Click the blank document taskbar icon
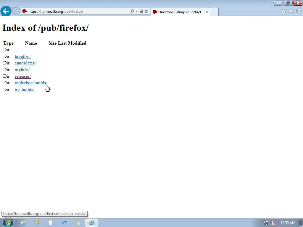Screen dimensions: 303x227 51,223
